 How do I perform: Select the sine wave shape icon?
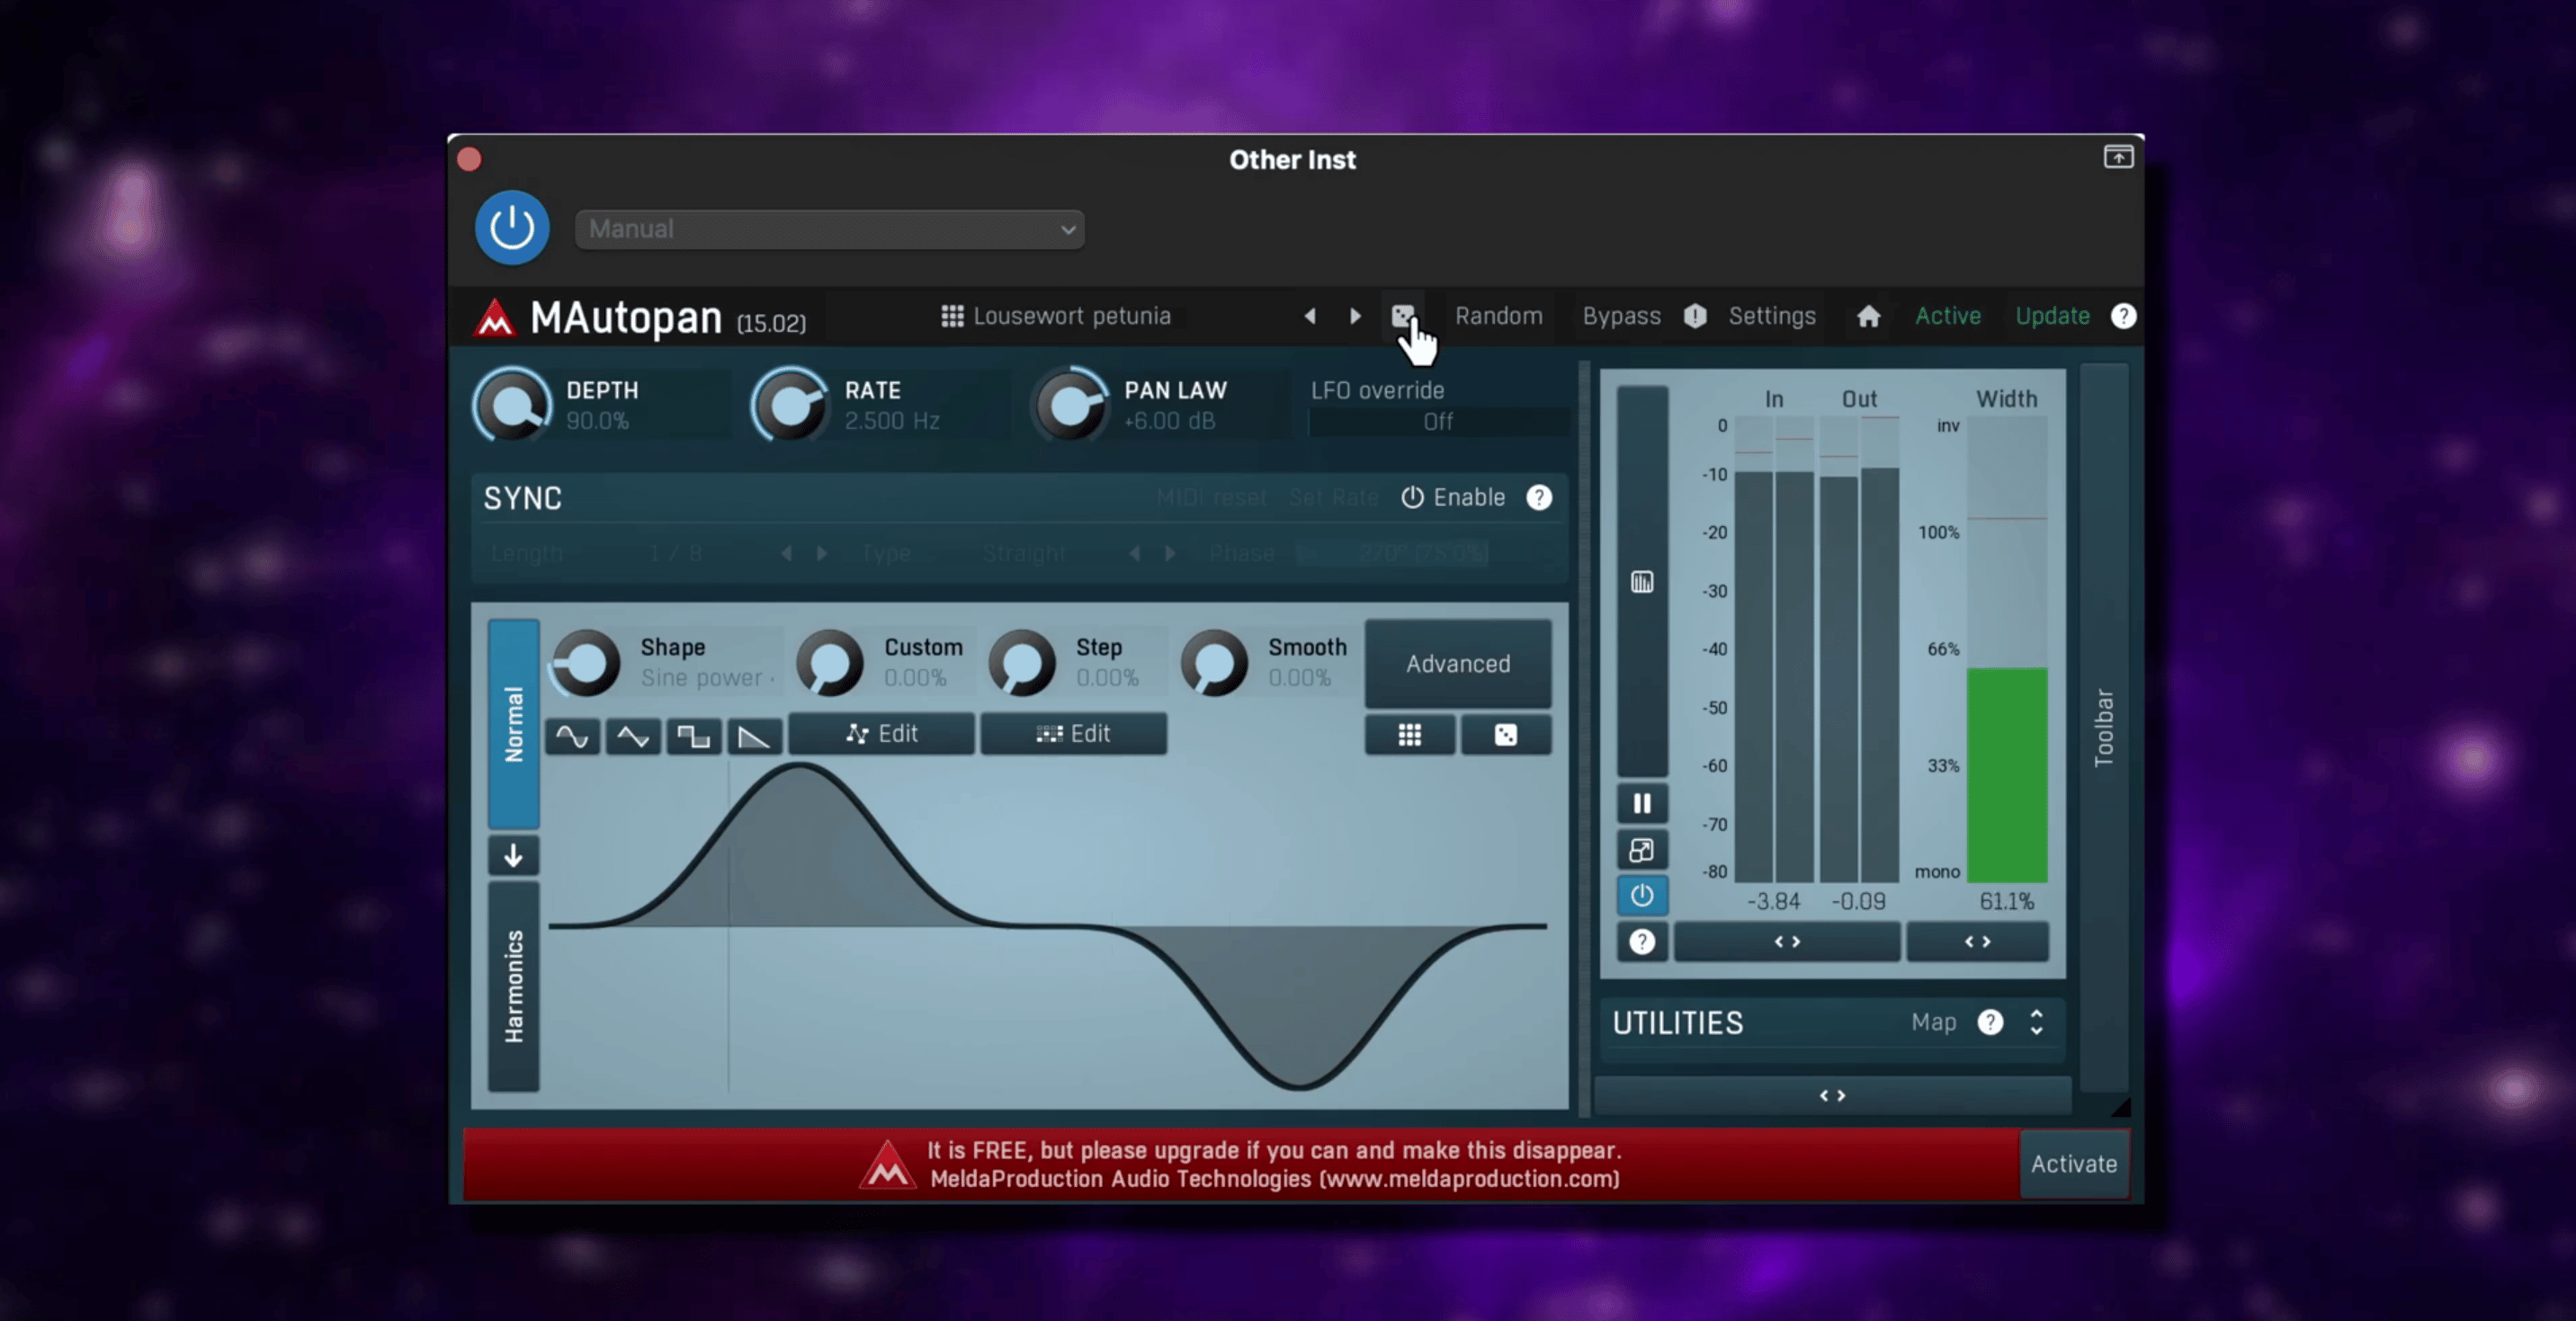[x=572, y=737]
